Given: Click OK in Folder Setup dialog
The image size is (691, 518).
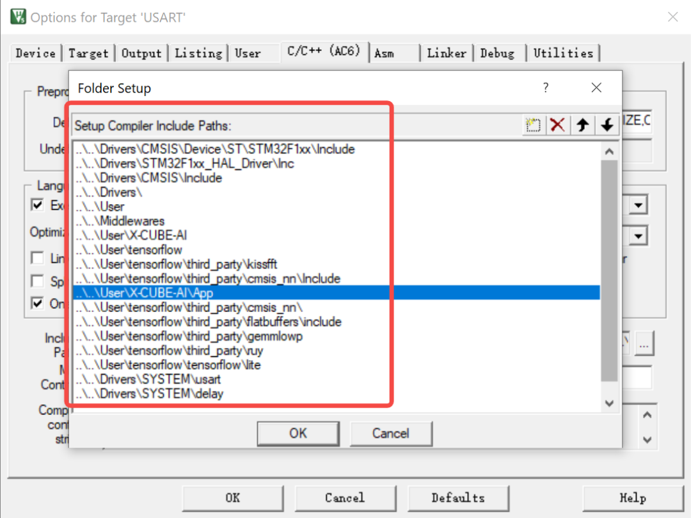Looking at the screenshot, I should [298, 434].
